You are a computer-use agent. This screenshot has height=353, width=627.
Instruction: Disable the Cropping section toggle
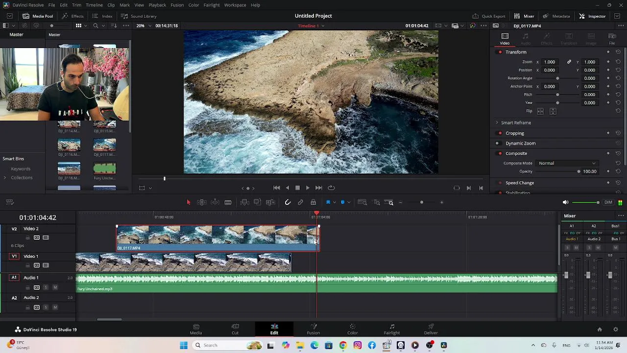(x=500, y=133)
